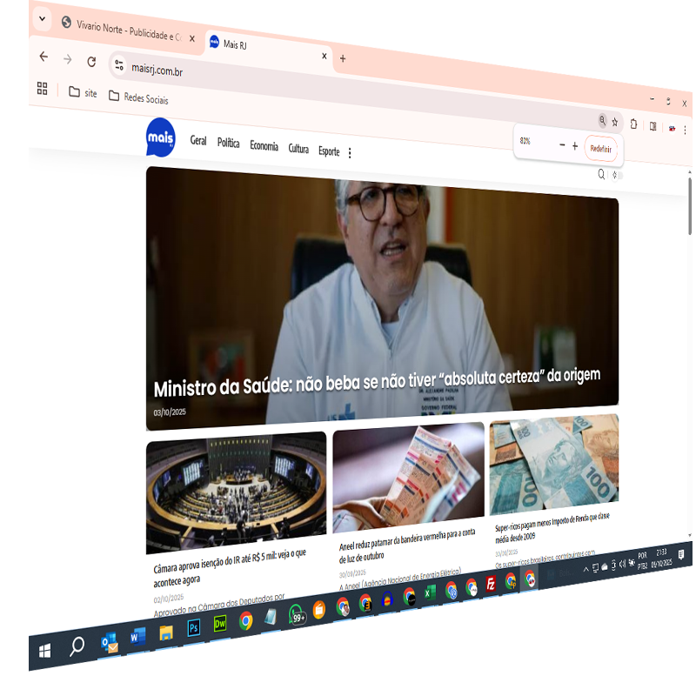
Task: Reload the page with the refresh icon
Action: (91, 61)
